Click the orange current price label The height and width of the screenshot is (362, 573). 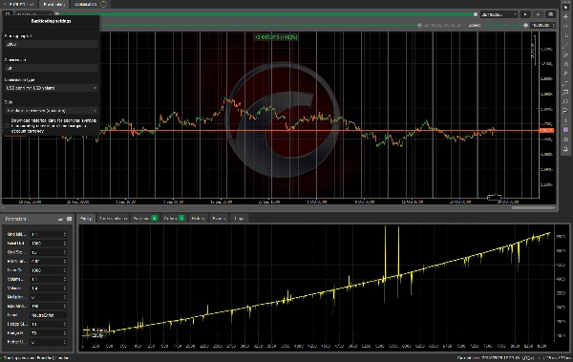click(546, 131)
